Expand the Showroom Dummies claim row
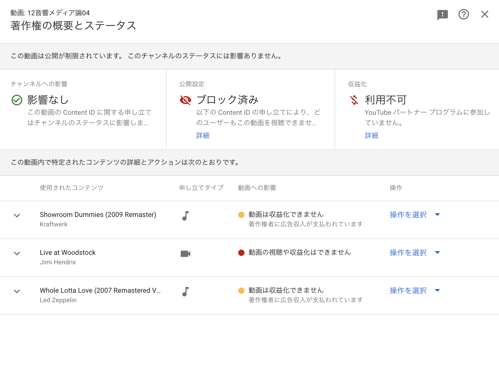 pyautogui.click(x=17, y=216)
